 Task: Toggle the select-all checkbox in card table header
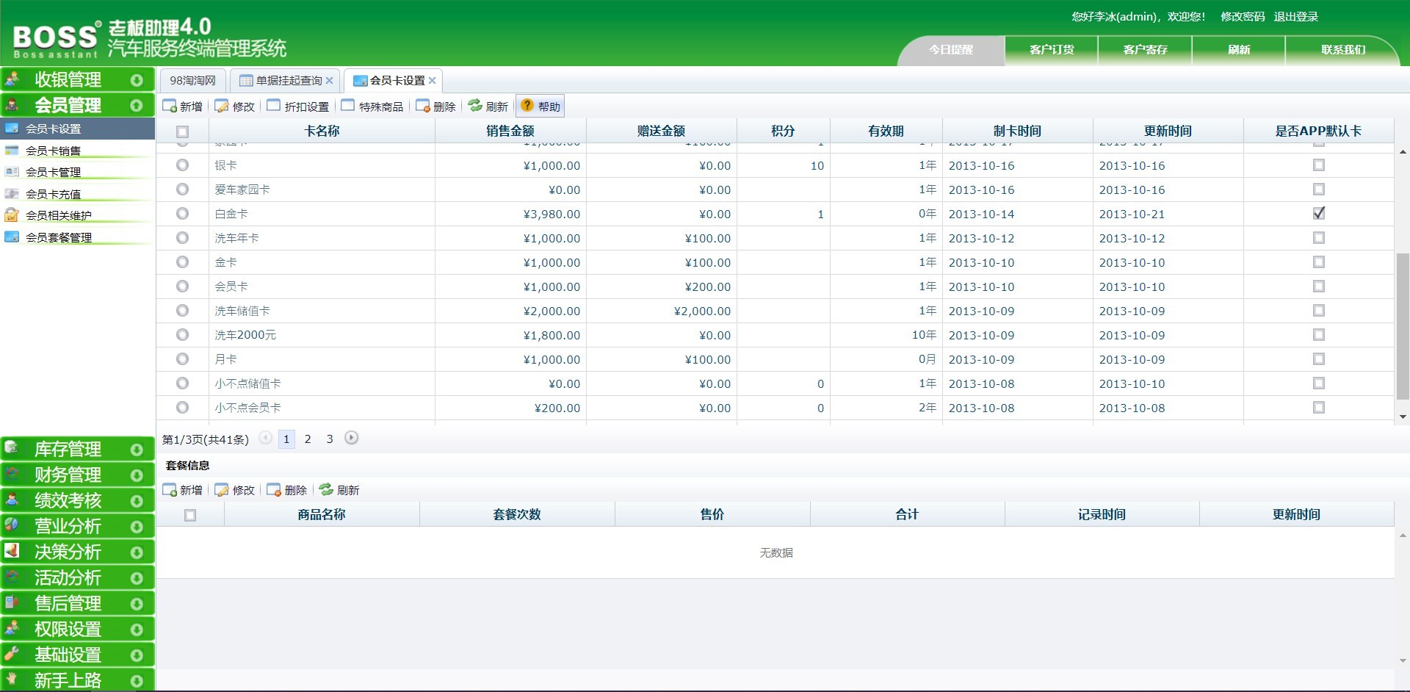click(x=183, y=131)
